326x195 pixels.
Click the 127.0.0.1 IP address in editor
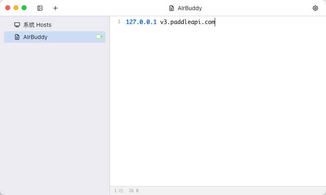[141, 22]
